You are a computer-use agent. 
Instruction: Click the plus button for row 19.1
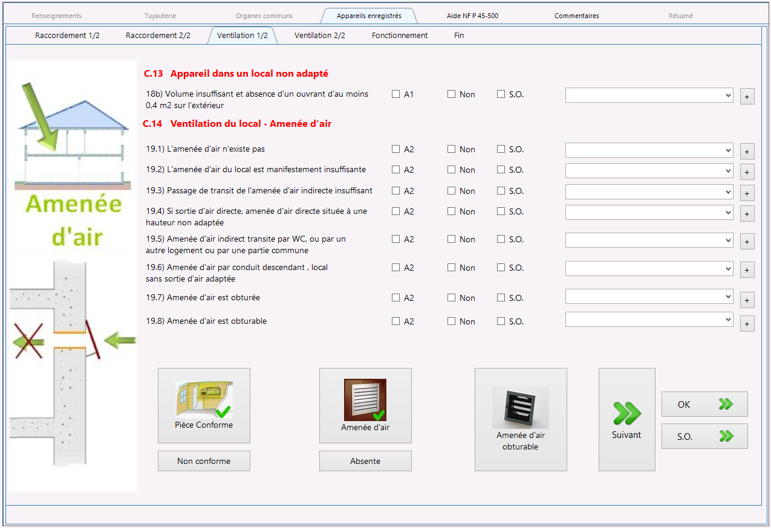[x=747, y=152]
